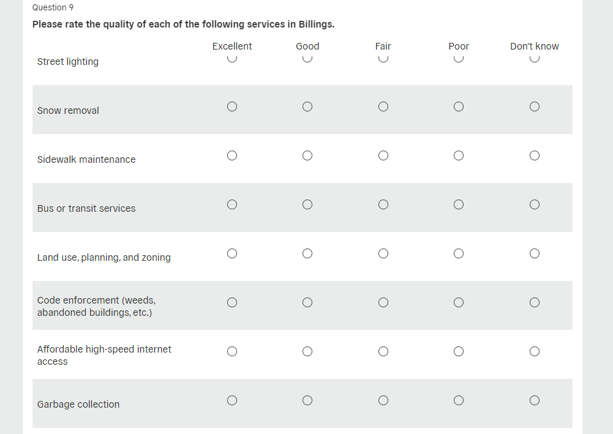Rate Code enforcement as Poor

tap(459, 302)
